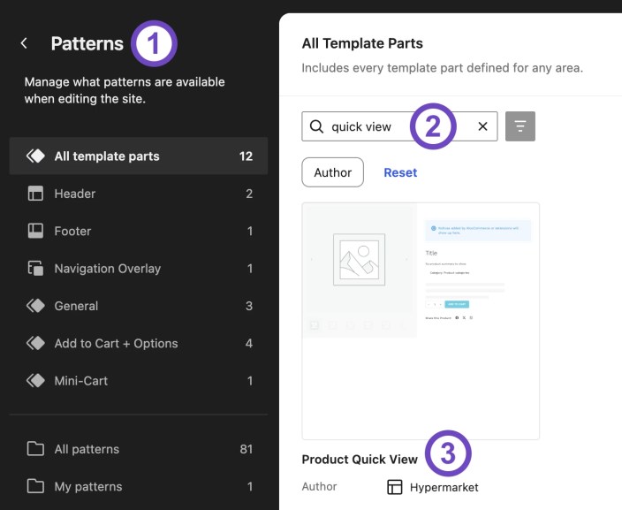Reset the active filters

click(x=400, y=172)
